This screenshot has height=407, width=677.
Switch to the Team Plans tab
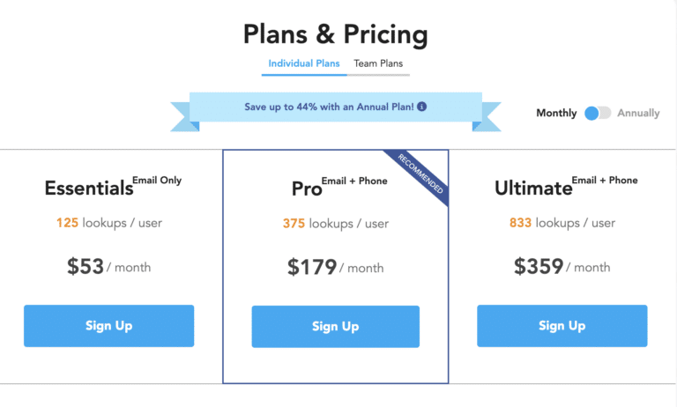click(x=377, y=63)
